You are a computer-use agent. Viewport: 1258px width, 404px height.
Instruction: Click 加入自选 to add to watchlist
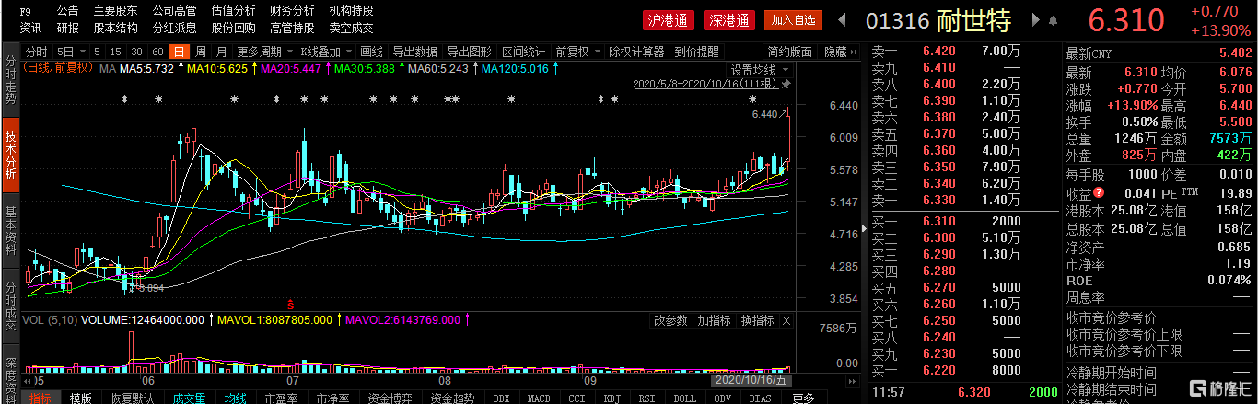point(793,19)
